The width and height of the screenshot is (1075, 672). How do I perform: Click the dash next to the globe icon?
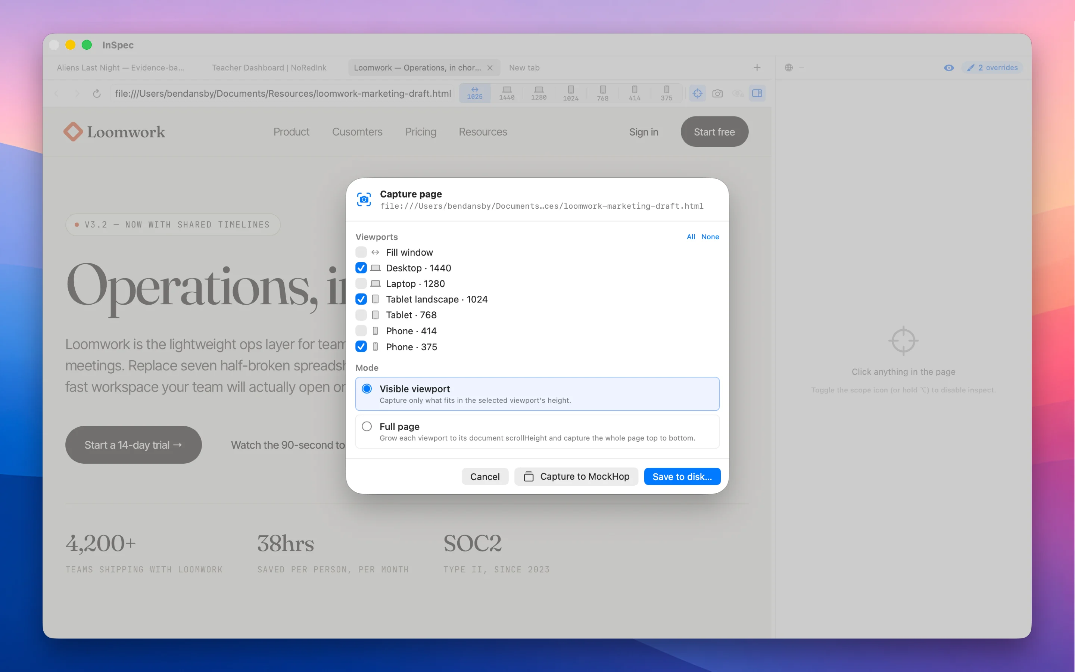801,68
